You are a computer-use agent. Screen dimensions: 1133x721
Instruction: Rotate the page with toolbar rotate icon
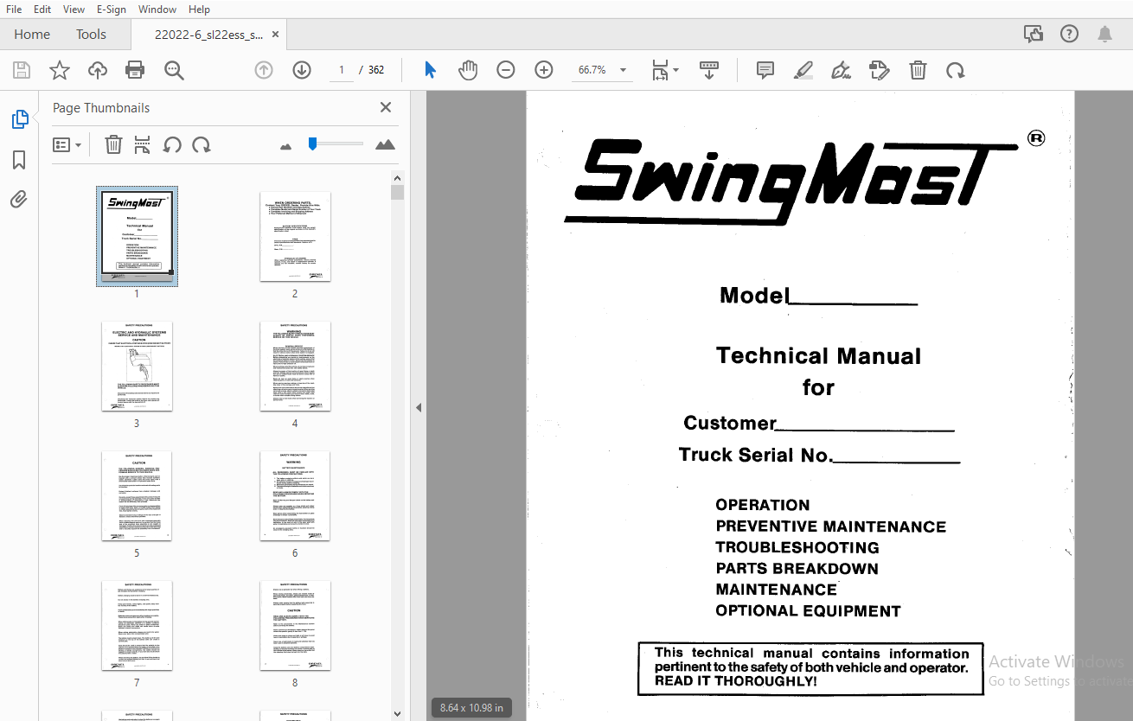tap(956, 70)
